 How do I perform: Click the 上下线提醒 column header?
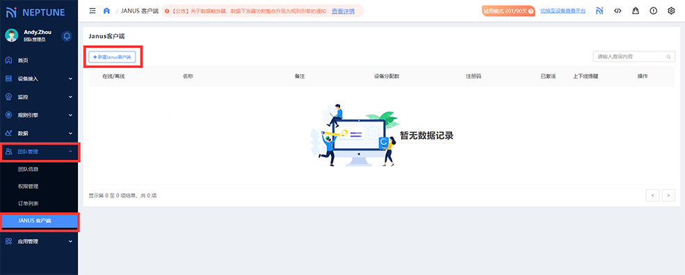(586, 76)
